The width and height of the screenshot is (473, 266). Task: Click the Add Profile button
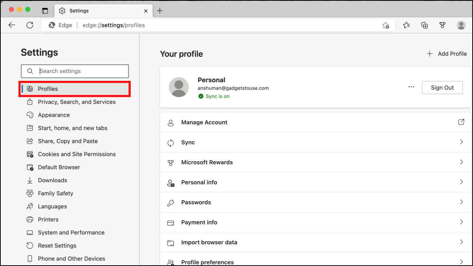(446, 54)
